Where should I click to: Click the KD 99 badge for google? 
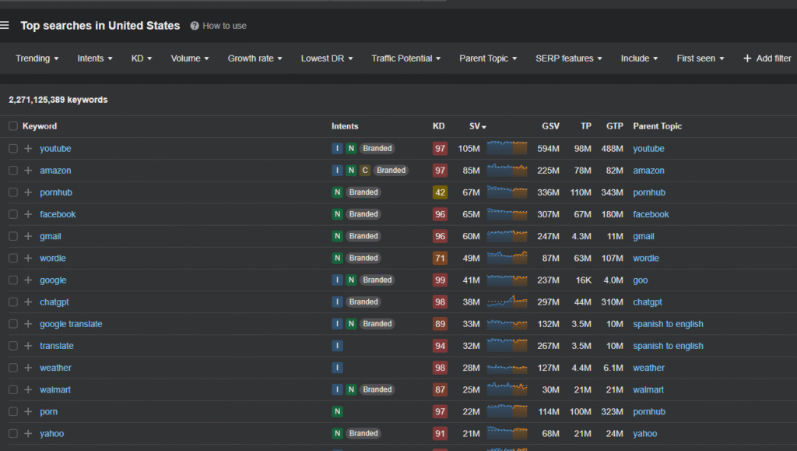click(440, 280)
